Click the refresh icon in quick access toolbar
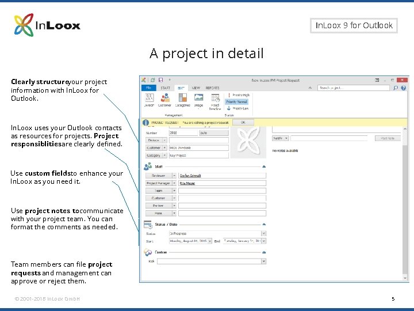The image size is (414, 311). click(x=152, y=80)
